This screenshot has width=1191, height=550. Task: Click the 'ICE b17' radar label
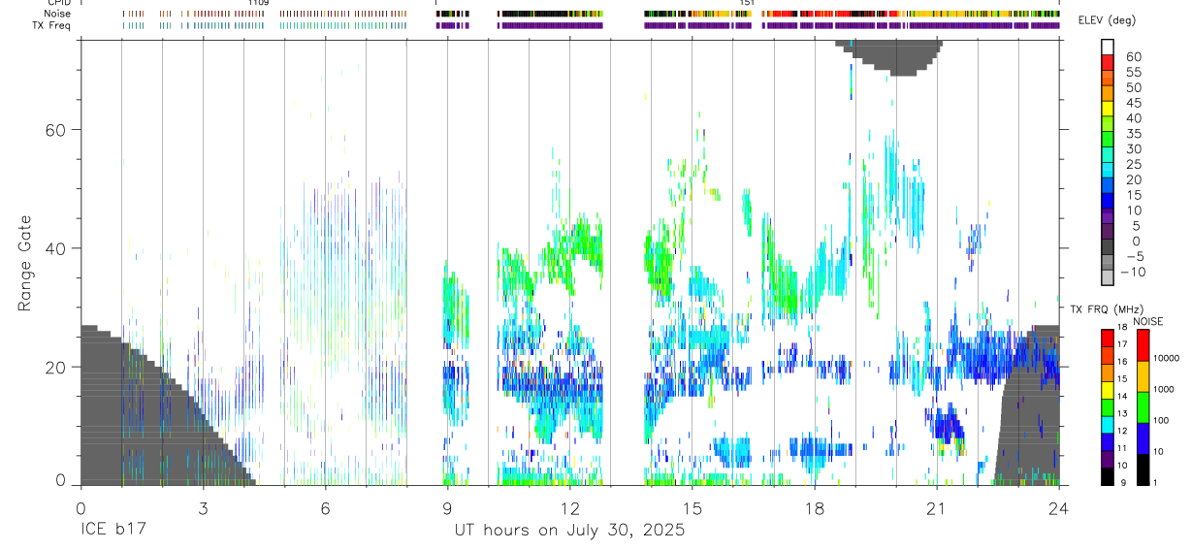point(113,531)
